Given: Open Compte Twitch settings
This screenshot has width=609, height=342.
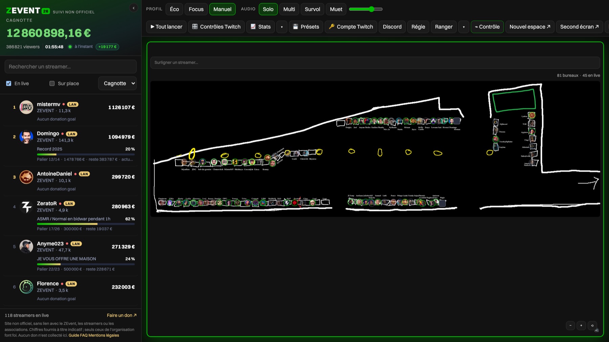Looking at the screenshot, I should point(351,27).
